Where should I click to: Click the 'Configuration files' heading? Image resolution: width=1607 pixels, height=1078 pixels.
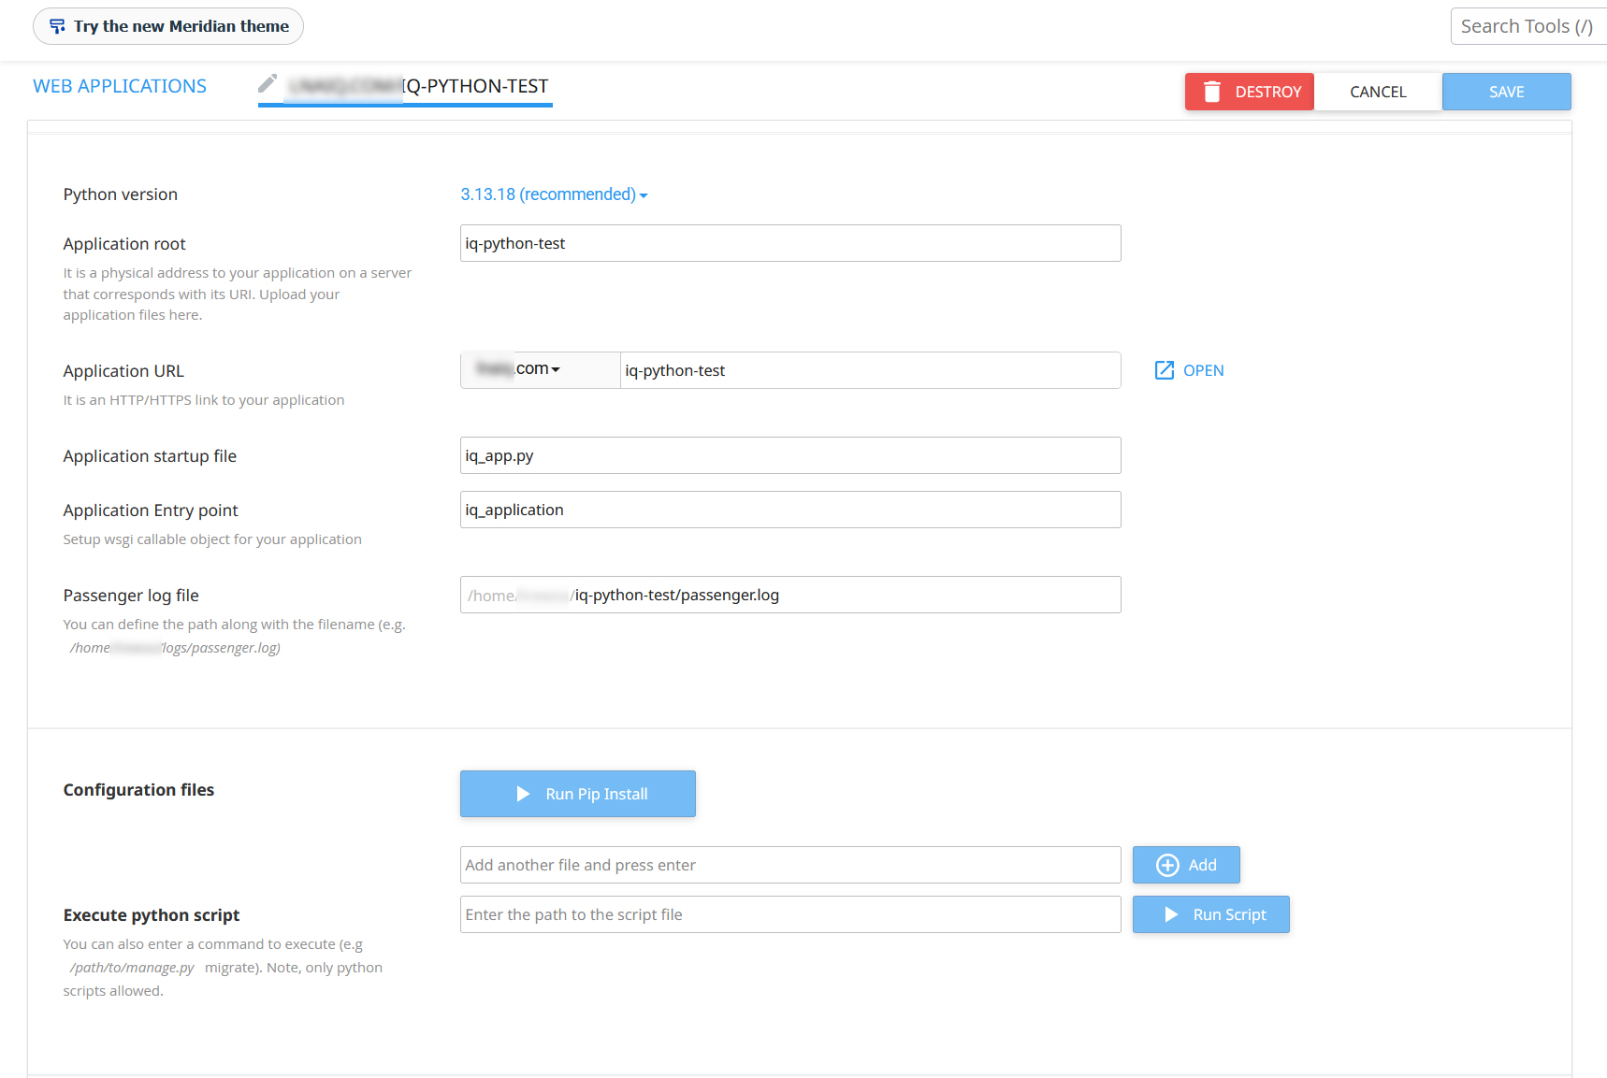tap(138, 790)
